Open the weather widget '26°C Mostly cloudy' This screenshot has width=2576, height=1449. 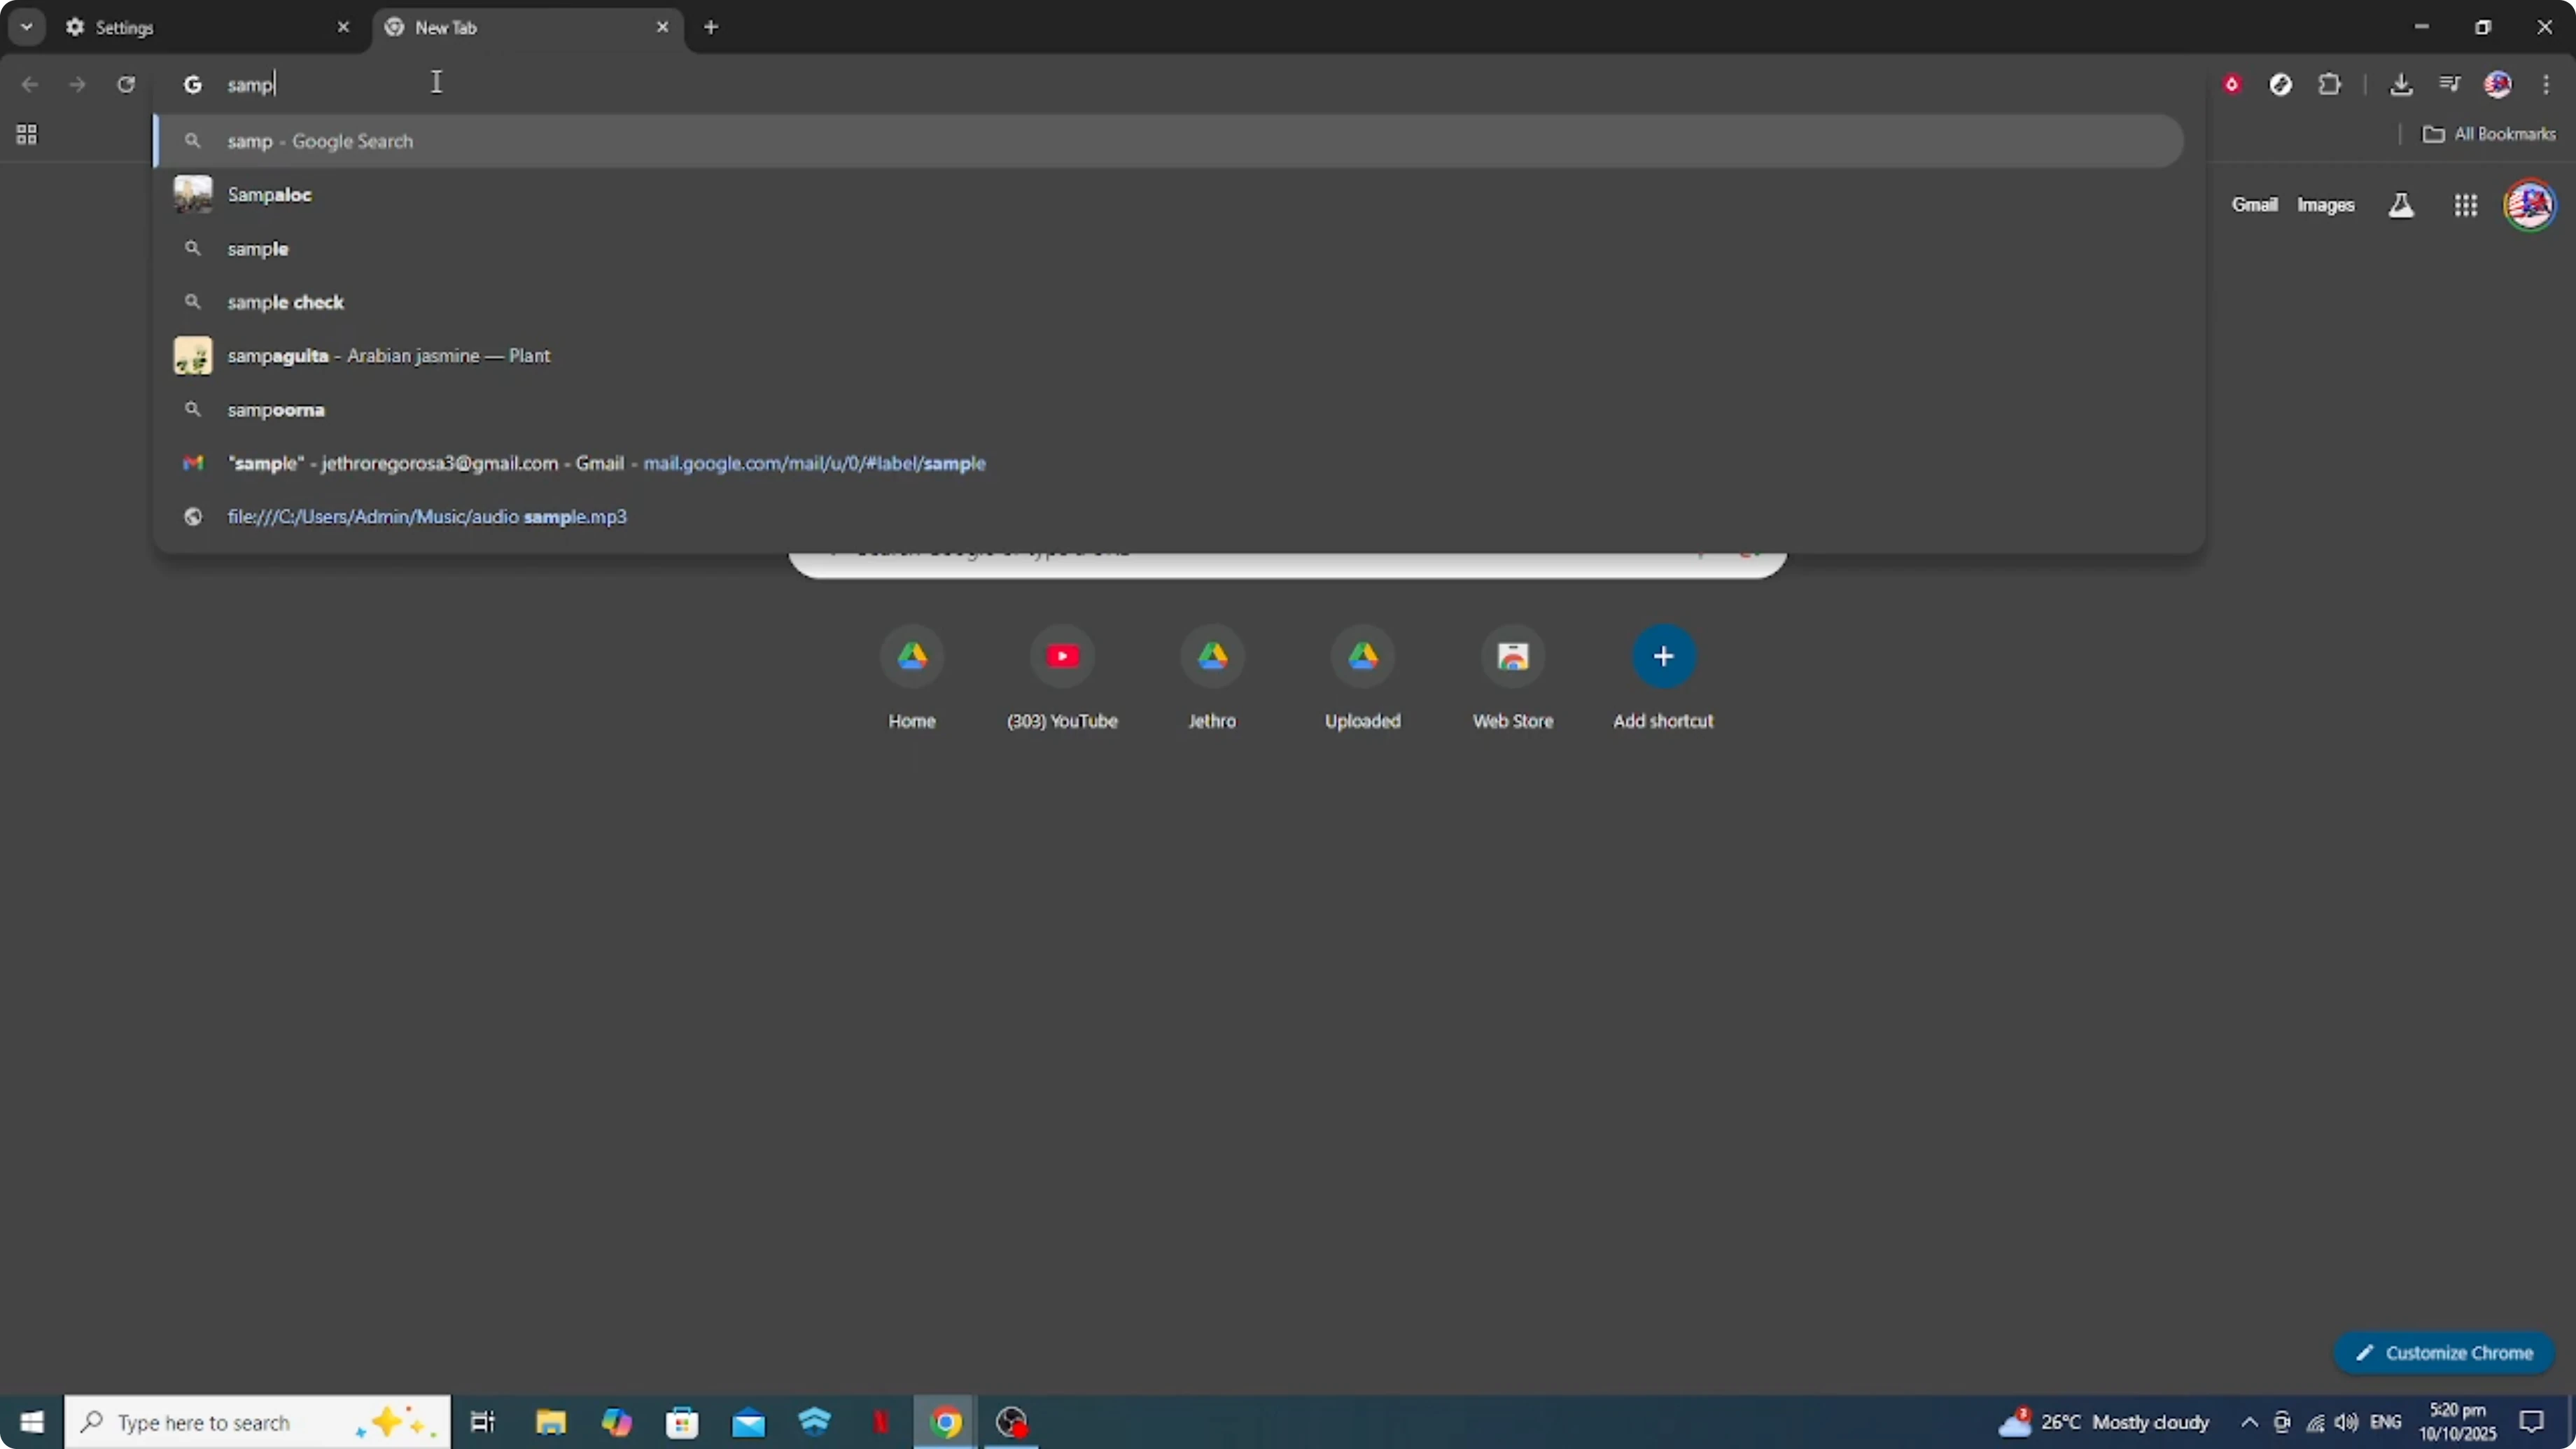click(x=2103, y=1422)
